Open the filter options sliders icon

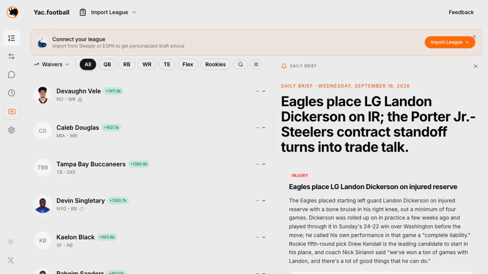(256, 64)
